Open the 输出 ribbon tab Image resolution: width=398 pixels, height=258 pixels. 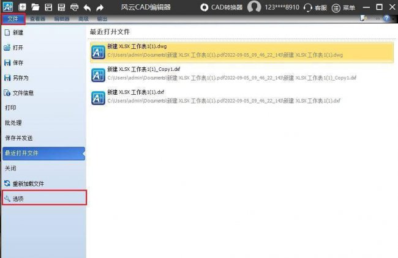click(x=102, y=19)
